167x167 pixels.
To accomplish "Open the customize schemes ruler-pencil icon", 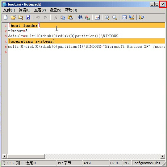I will coord(132,17).
